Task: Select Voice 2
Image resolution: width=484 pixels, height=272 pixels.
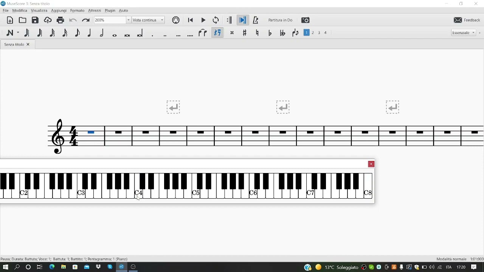Action: (x=313, y=33)
